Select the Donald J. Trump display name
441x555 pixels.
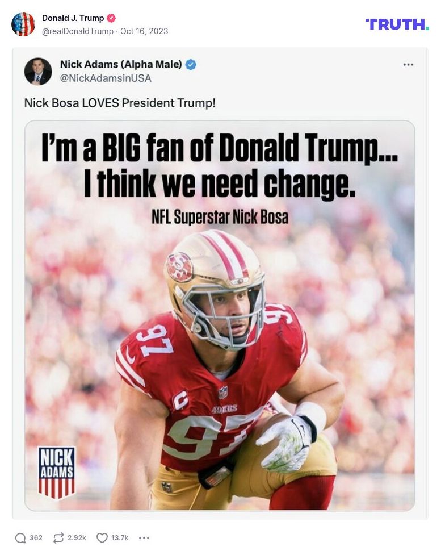73,18
